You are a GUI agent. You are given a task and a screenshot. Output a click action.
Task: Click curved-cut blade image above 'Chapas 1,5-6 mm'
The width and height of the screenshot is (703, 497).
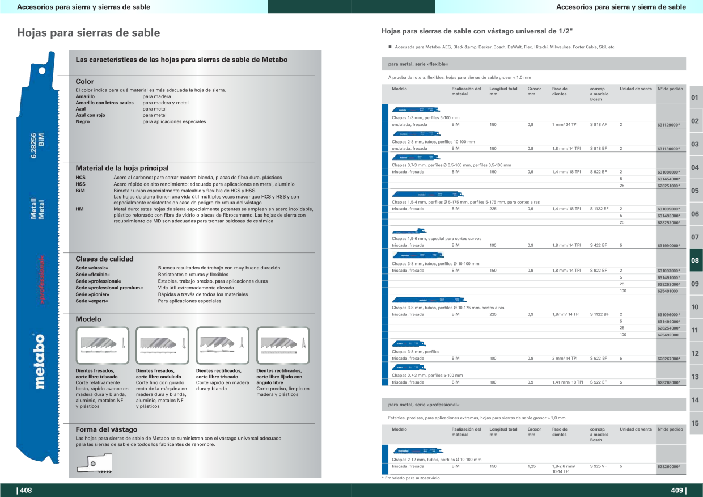click(x=408, y=231)
